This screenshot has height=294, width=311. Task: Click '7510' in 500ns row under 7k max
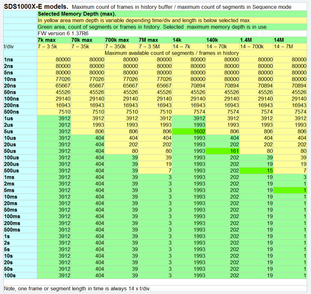(x=54, y=112)
